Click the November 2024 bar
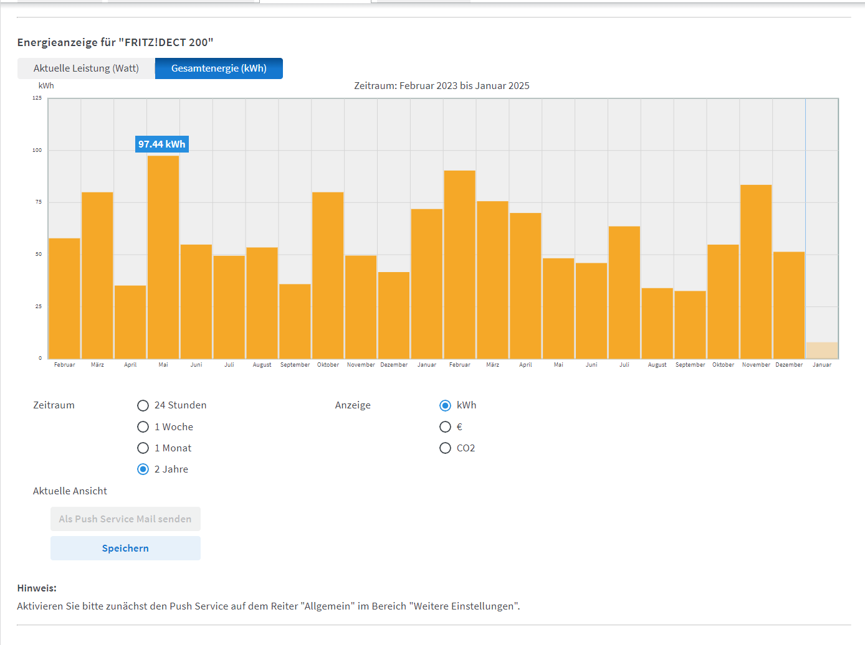 click(756, 271)
